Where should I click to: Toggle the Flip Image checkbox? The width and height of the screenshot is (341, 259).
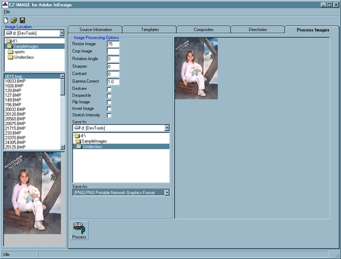pos(109,102)
